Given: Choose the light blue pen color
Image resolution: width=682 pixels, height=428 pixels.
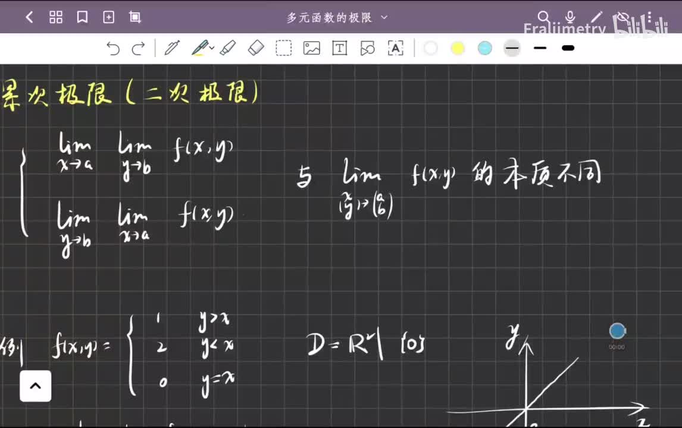Looking at the screenshot, I should 485,48.
